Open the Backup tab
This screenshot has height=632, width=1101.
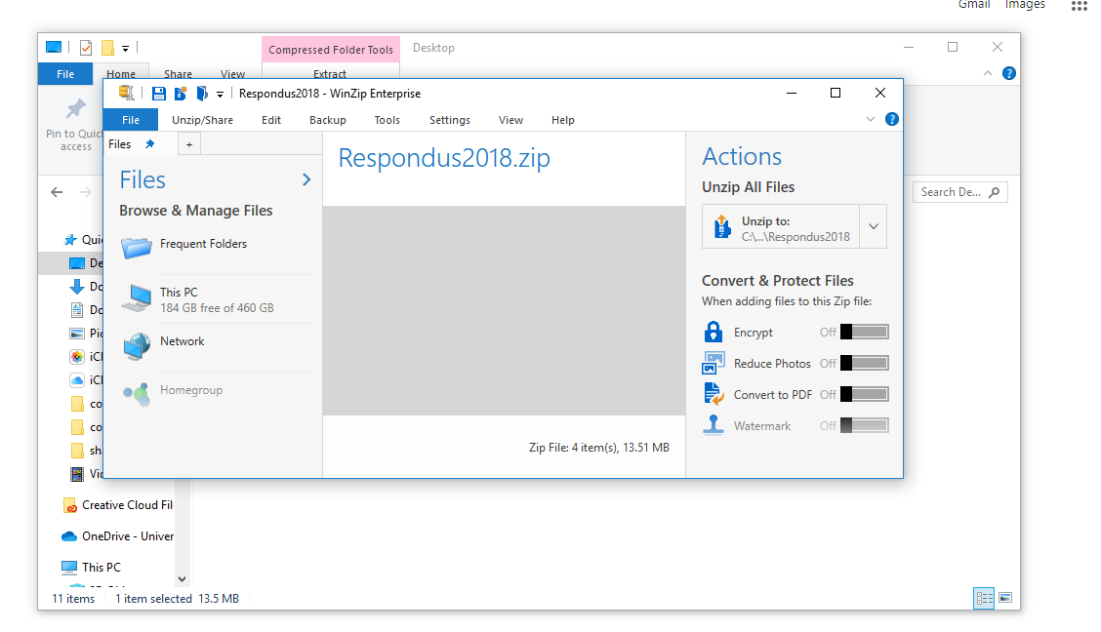[328, 120]
